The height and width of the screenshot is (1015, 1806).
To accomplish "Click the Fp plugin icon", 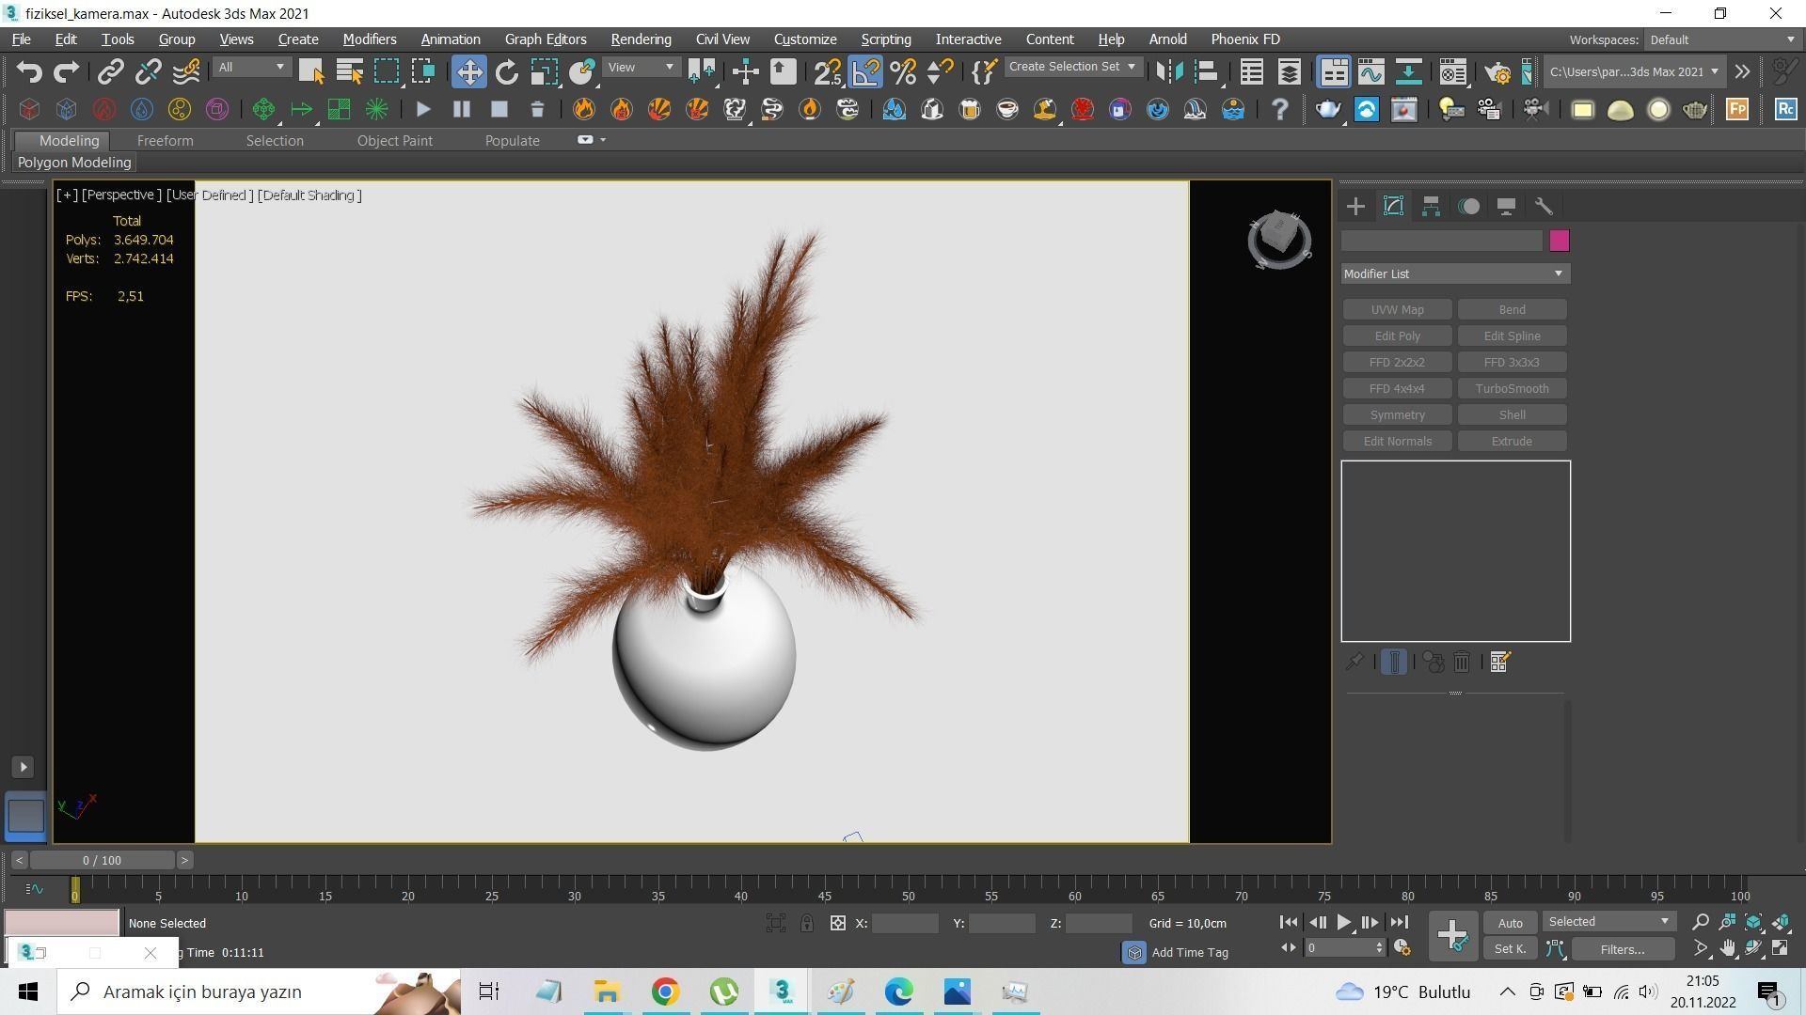I will point(1737,109).
